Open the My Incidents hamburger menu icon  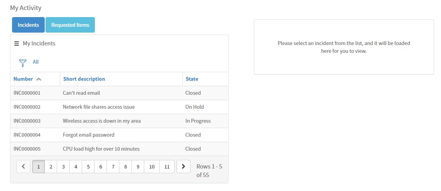click(17, 43)
